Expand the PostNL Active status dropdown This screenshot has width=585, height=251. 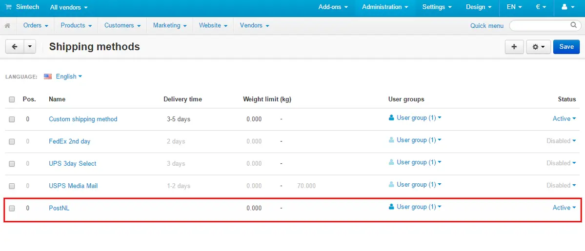tap(564, 208)
